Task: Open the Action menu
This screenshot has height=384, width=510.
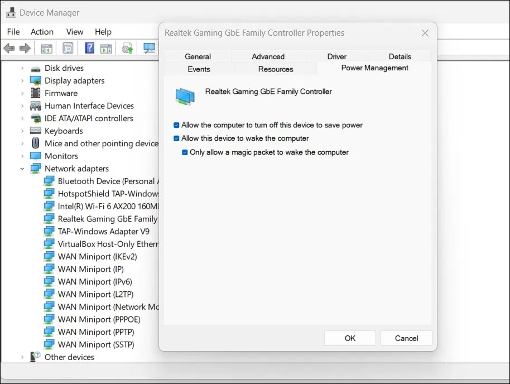Action: click(x=42, y=32)
